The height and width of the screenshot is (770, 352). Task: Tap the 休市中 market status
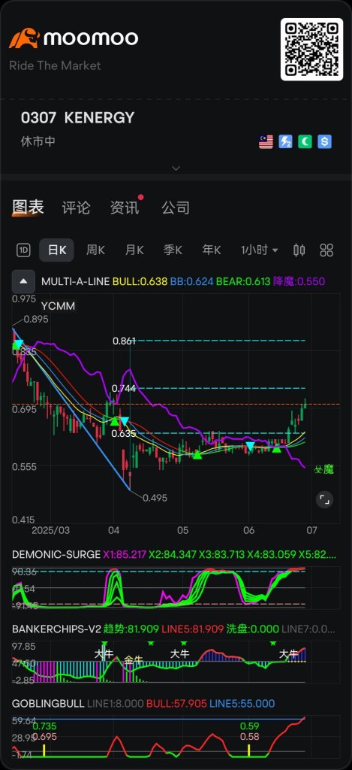(x=38, y=142)
